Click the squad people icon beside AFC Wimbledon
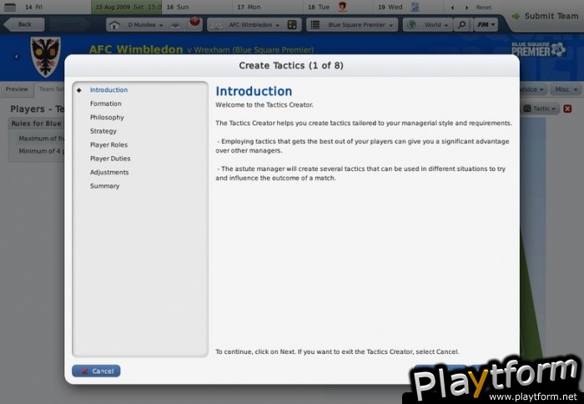584x404 pixels. click(x=217, y=25)
